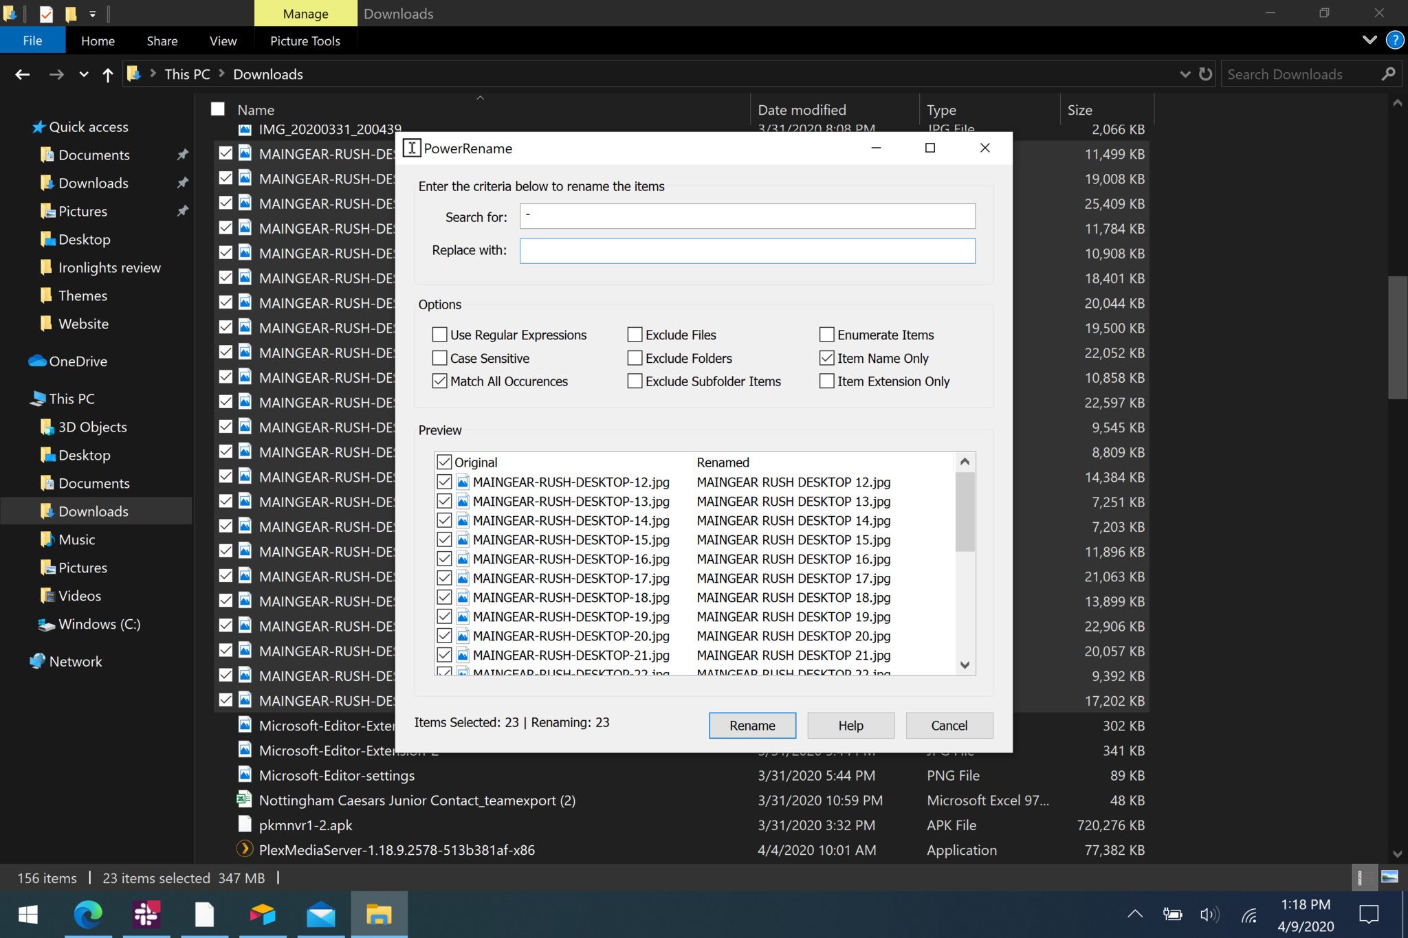This screenshot has width=1408, height=938.
Task: Open the Explorer help icon
Action: (x=1394, y=40)
